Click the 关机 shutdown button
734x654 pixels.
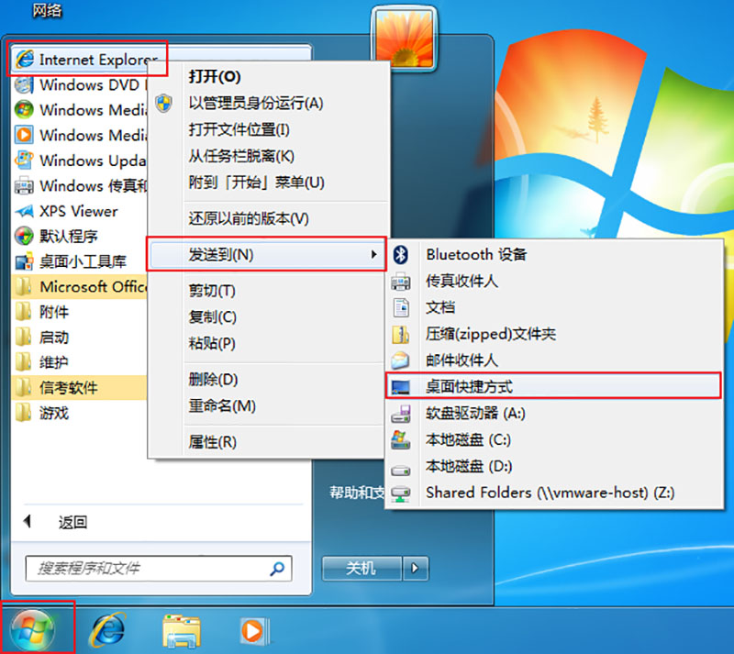(x=361, y=569)
